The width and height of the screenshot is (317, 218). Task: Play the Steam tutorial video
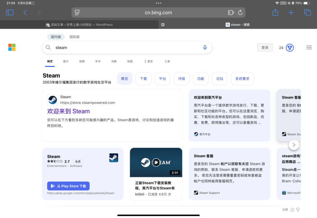coord(156,162)
